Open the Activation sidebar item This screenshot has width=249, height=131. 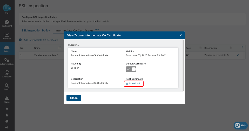tap(7, 74)
